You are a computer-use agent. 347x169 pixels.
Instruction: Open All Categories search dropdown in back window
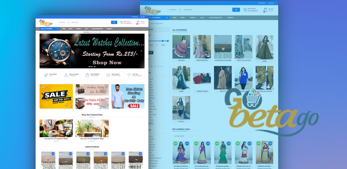tap(175, 10)
